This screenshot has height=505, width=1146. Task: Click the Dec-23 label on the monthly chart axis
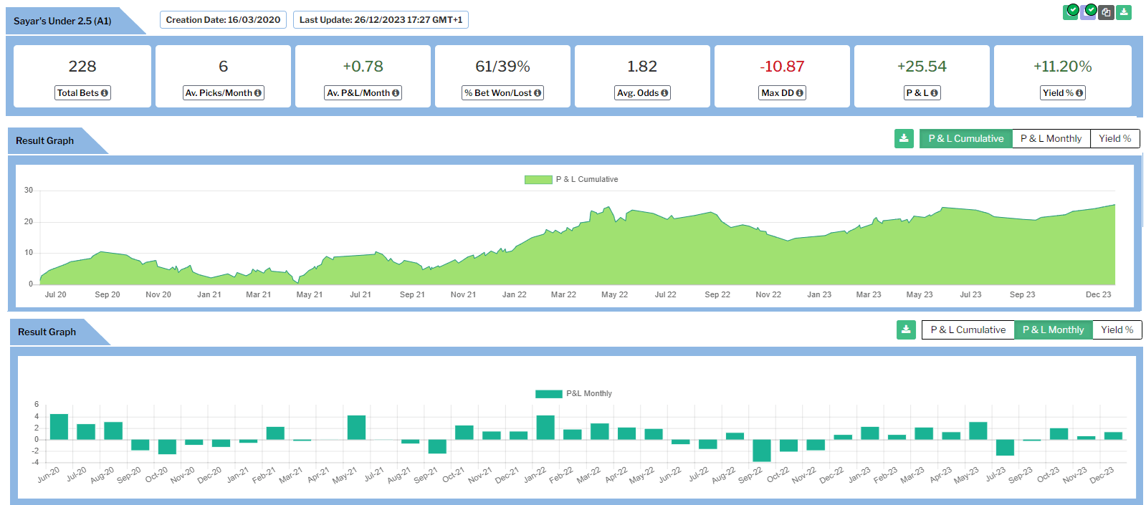tap(1102, 475)
